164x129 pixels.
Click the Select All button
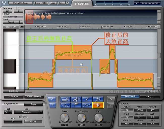tap(14, 96)
